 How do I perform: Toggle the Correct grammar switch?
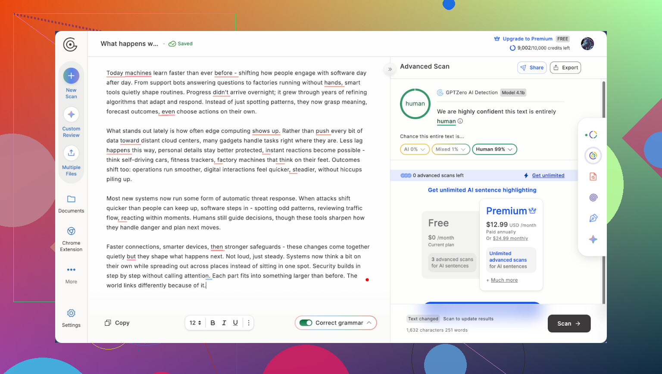306,323
